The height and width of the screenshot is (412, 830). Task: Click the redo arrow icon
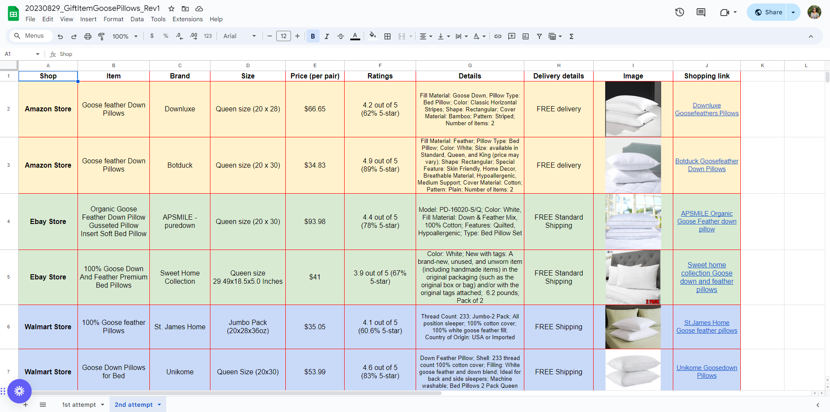[74, 36]
